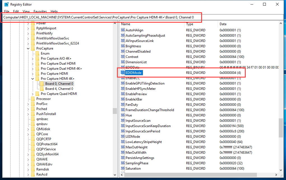Click the tree pane vertical scrollbar thumb

coord(115,111)
